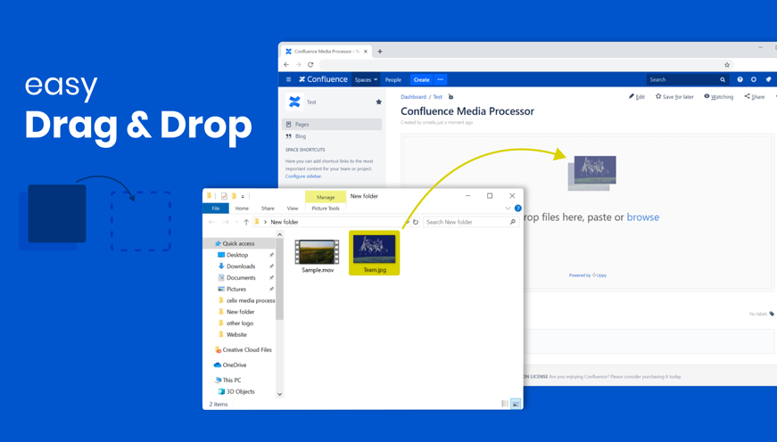Toggle the favourite star beside Test space
The height and width of the screenshot is (442, 777).
click(378, 102)
